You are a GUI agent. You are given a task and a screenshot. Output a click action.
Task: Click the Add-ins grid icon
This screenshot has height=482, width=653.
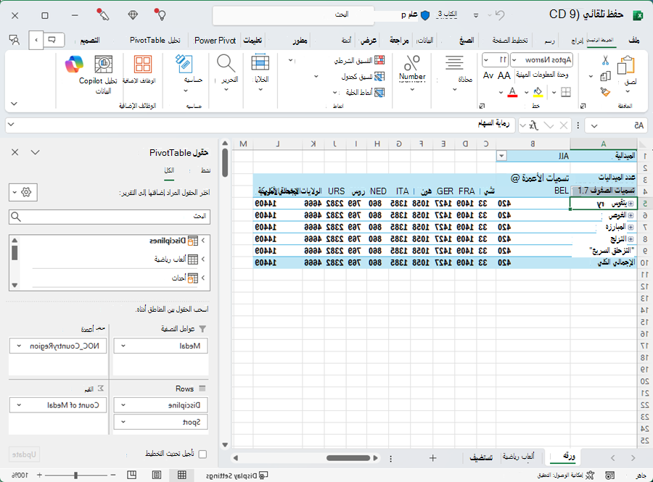pyautogui.click(x=143, y=65)
